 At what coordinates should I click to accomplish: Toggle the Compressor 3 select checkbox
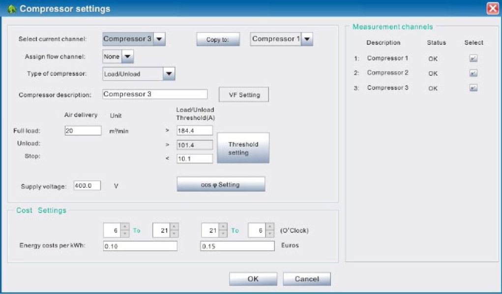(x=473, y=88)
